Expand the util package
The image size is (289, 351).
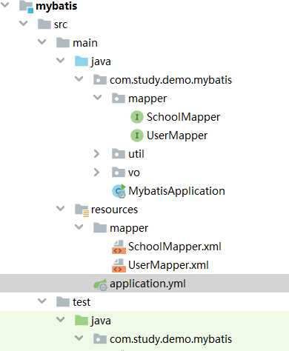[96, 154]
